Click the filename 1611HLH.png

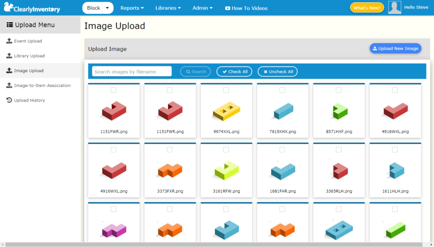395,191
